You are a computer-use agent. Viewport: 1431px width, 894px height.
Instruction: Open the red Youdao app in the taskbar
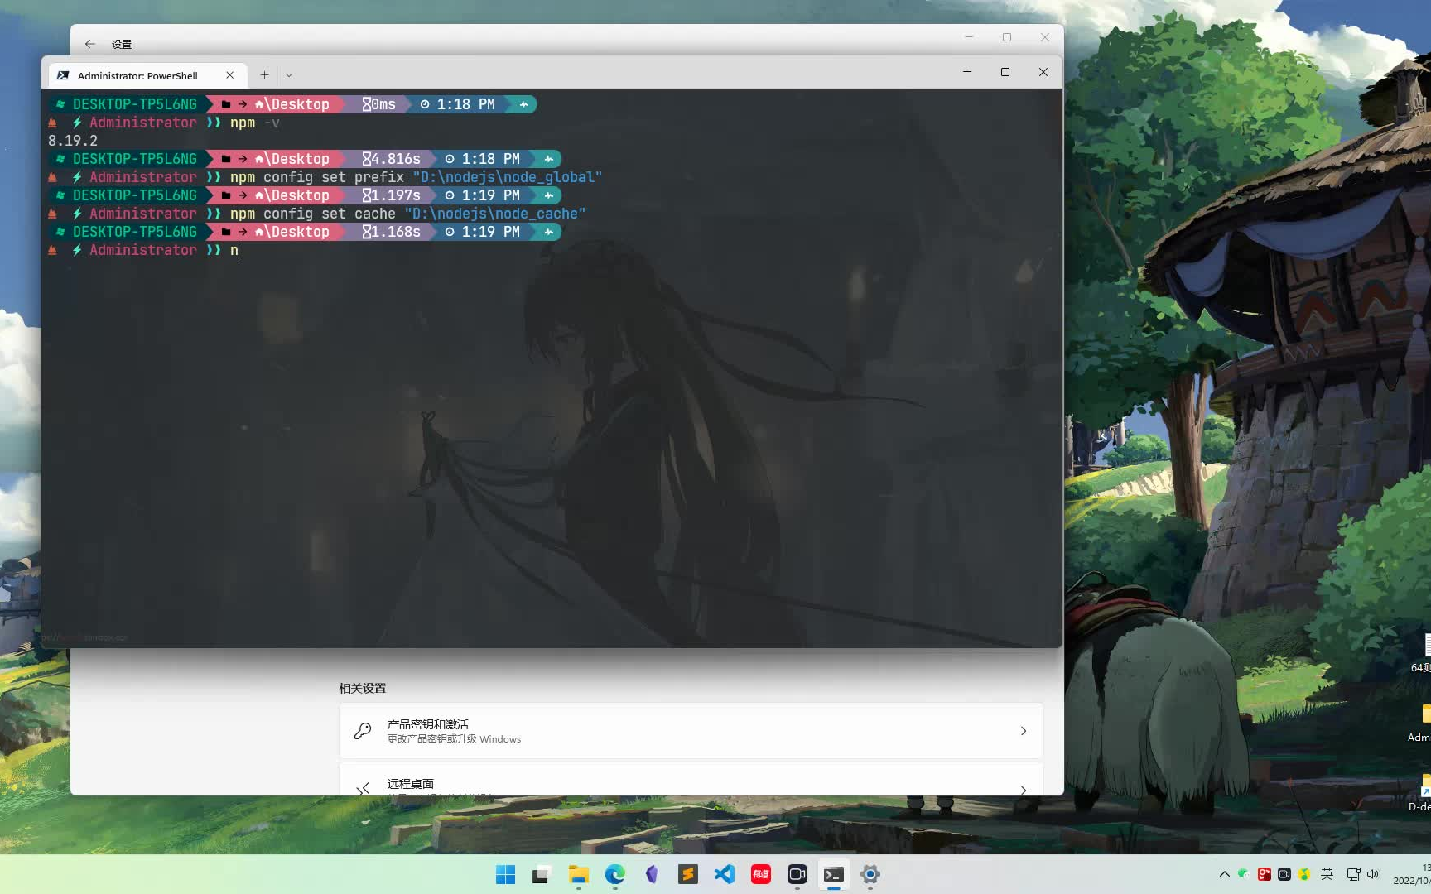tap(761, 874)
